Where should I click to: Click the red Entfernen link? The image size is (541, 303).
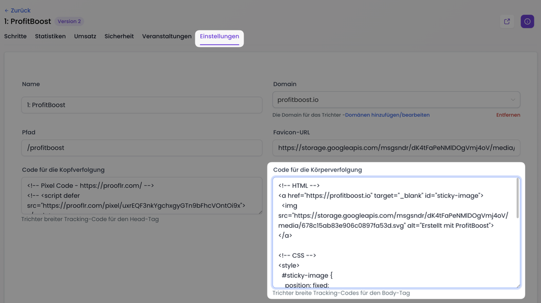pyautogui.click(x=508, y=115)
